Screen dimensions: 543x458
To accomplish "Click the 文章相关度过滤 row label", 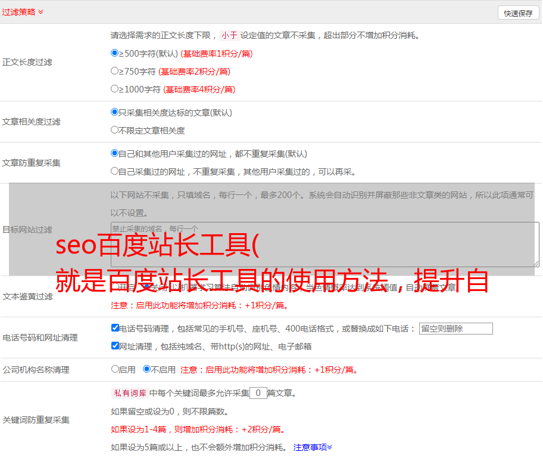I will tap(32, 122).
